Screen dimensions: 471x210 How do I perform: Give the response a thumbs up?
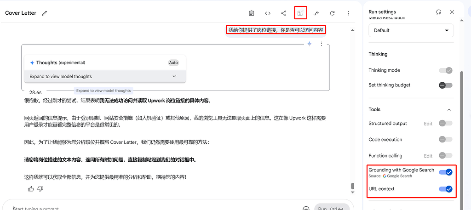click(31, 189)
